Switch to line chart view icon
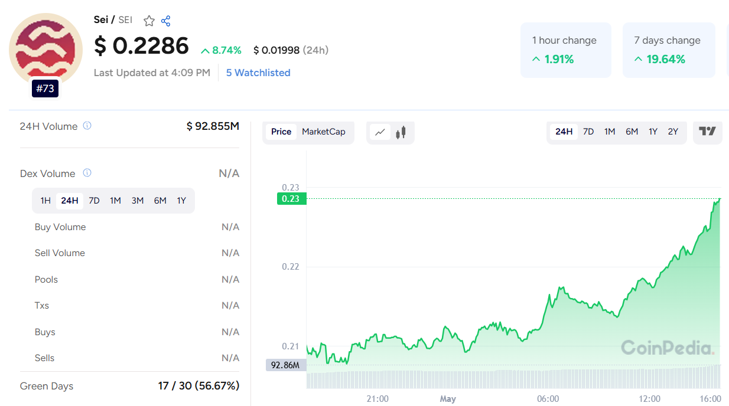Screen dimensions: 729x406 pos(380,132)
